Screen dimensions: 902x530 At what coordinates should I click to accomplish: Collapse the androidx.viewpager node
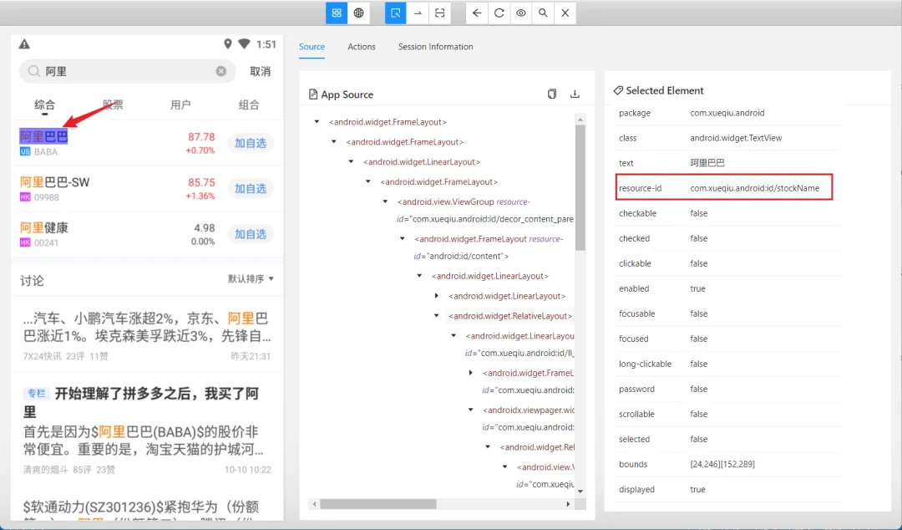click(x=471, y=410)
